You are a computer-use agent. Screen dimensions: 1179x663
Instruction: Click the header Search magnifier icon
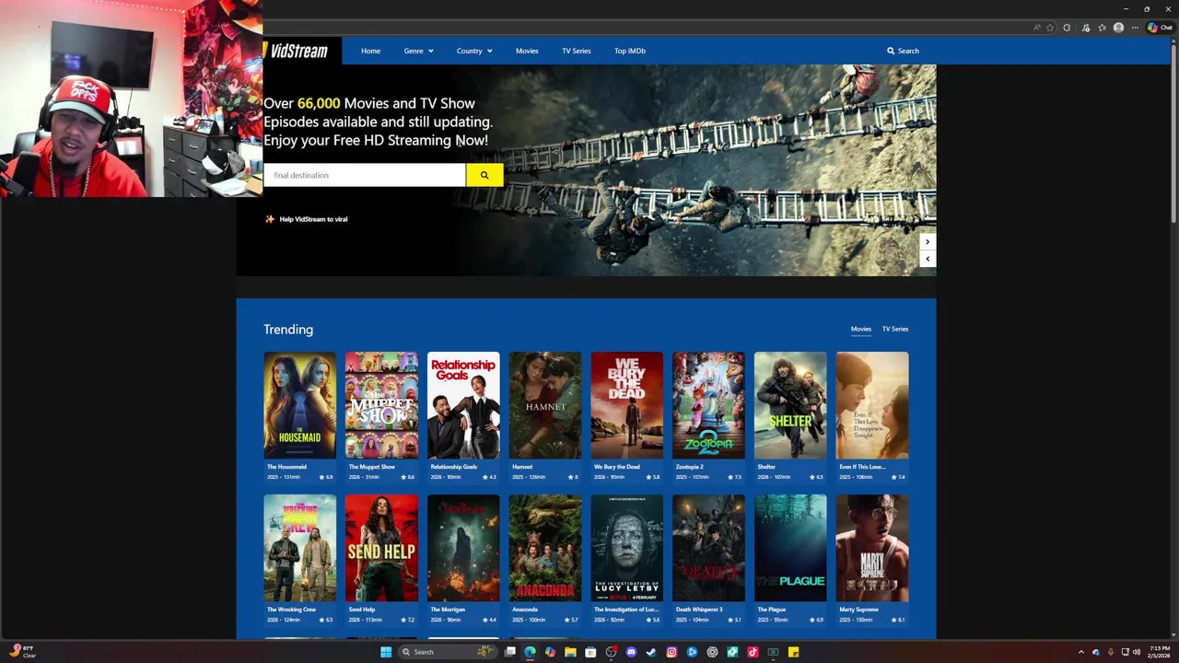891,51
